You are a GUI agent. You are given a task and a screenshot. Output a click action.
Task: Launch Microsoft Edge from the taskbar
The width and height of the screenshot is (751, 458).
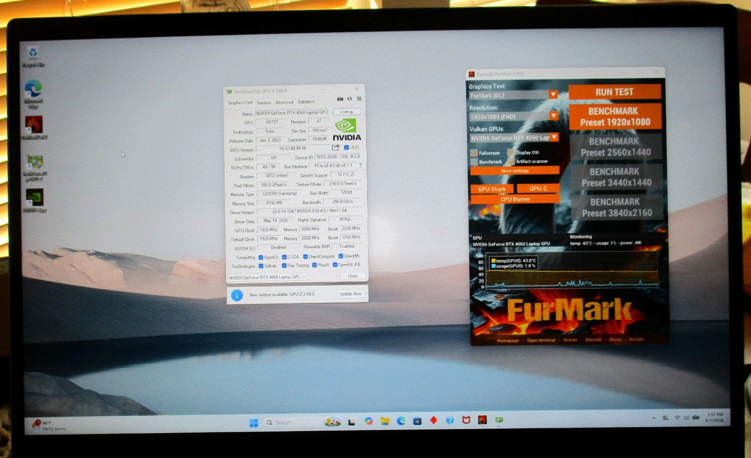pyautogui.click(x=401, y=421)
